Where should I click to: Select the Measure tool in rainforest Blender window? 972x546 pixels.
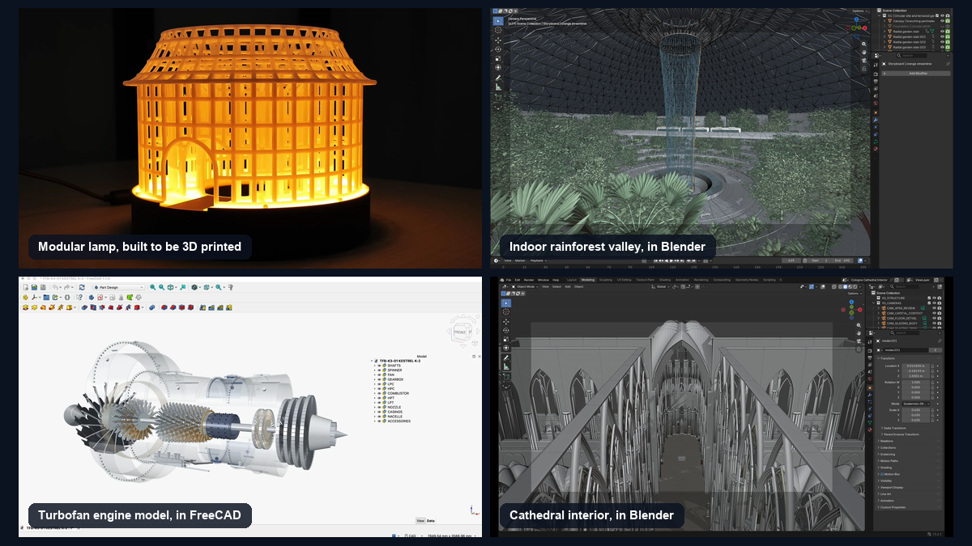(x=498, y=87)
